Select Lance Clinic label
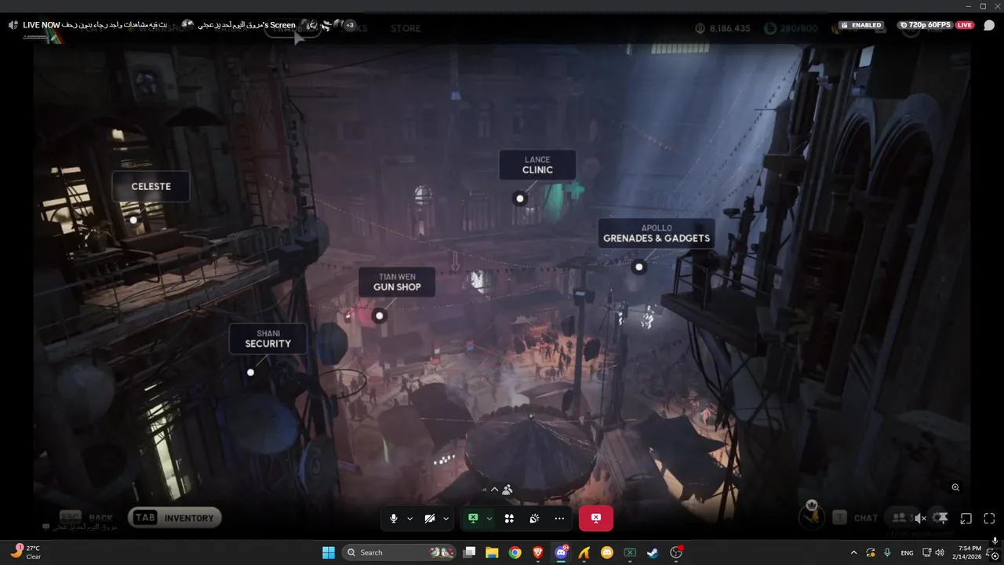 pyautogui.click(x=537, y=165)
